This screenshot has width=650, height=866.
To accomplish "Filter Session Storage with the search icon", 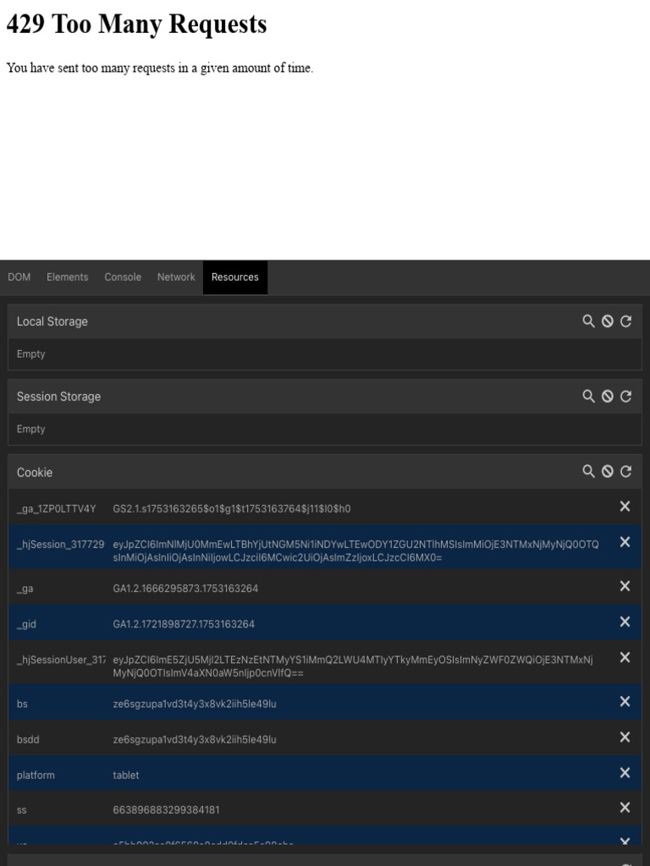I will [x=589, y=397].
